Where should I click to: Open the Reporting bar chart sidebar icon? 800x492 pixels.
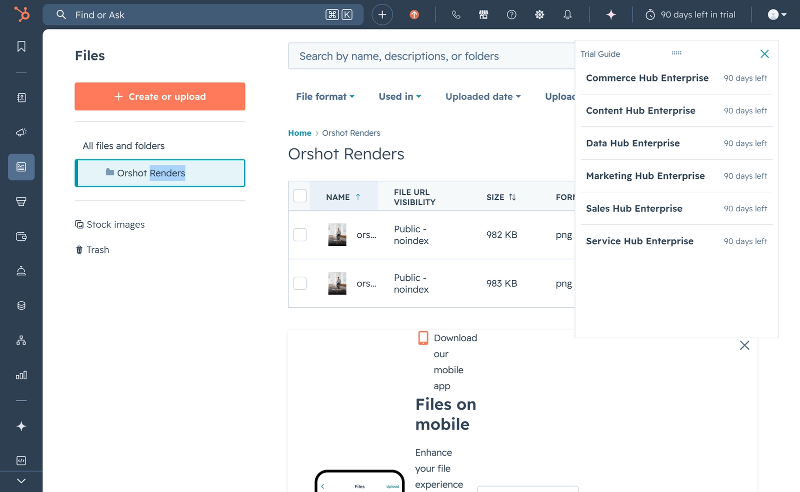[x=21, y=375]
